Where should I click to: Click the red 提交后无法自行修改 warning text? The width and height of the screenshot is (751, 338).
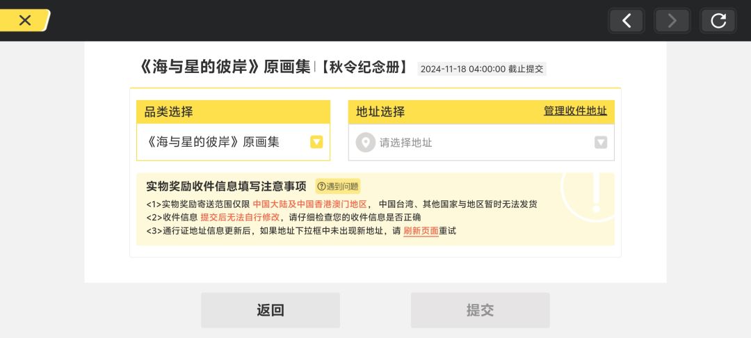240,218
